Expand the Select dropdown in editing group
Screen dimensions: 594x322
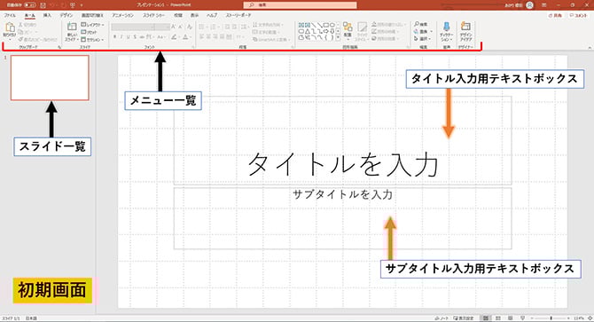422,39
